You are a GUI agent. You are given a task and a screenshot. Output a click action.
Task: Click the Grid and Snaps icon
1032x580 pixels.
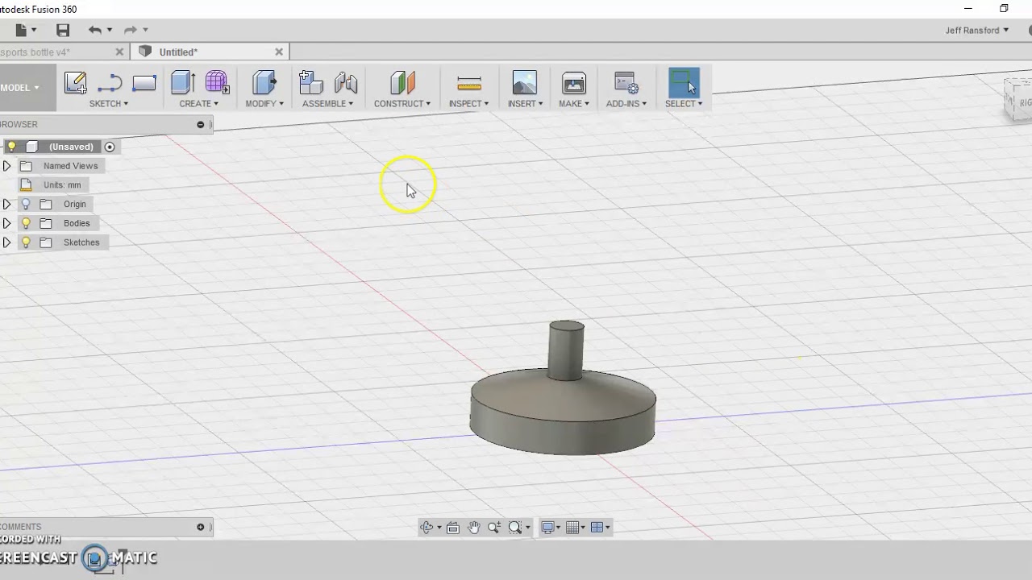click(572, 527)
